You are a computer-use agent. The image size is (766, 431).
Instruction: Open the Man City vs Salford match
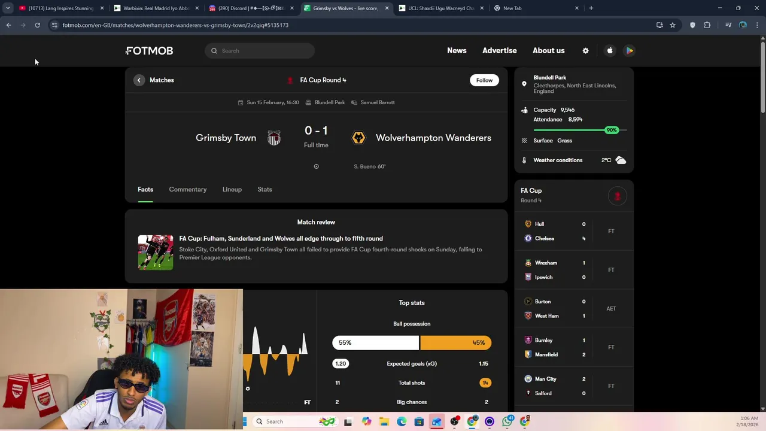(574, 386)
